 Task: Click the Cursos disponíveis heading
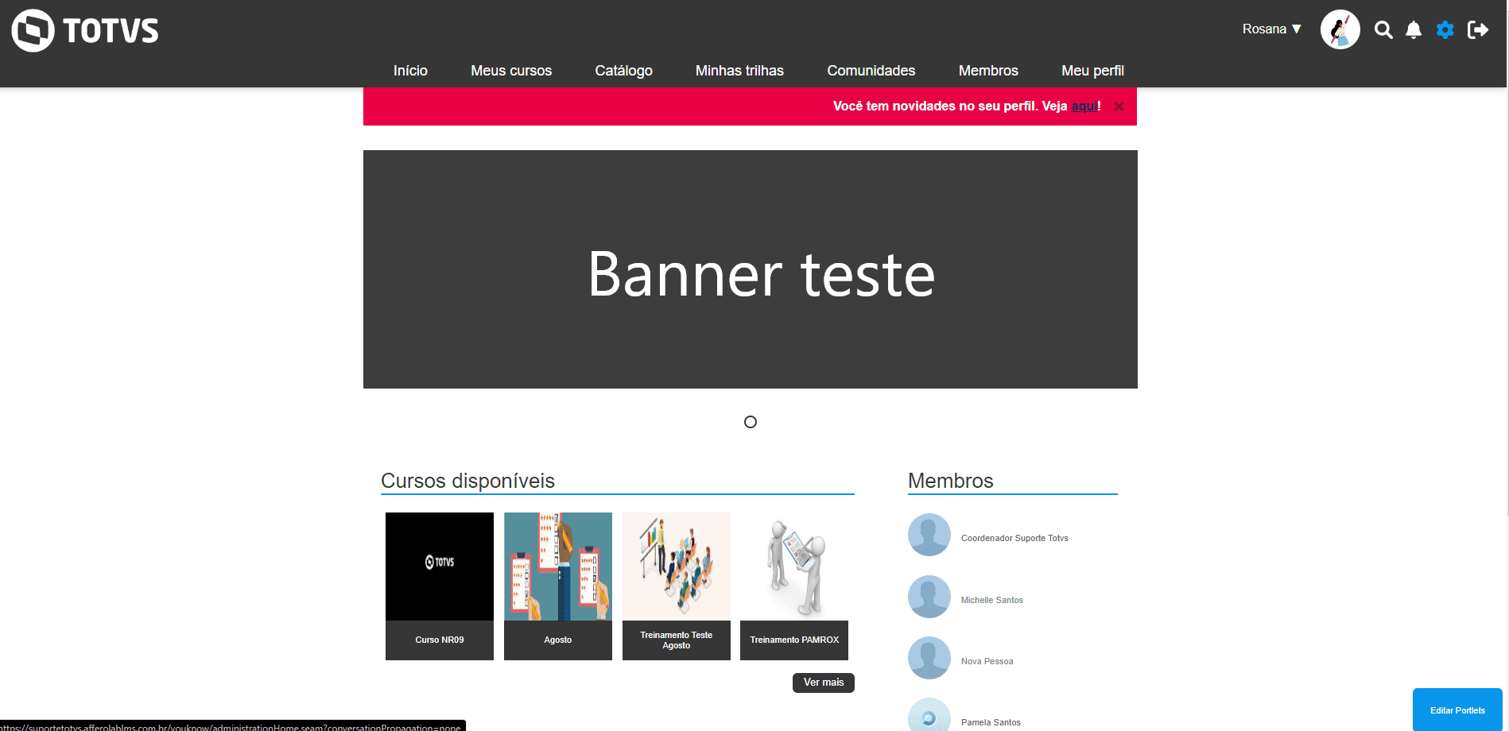[467, 481]
